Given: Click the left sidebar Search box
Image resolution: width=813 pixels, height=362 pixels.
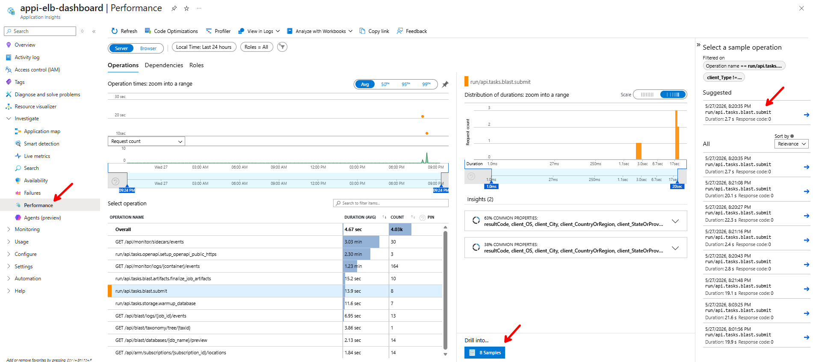Looking at the screenshot, I should [x=40, y=31].
